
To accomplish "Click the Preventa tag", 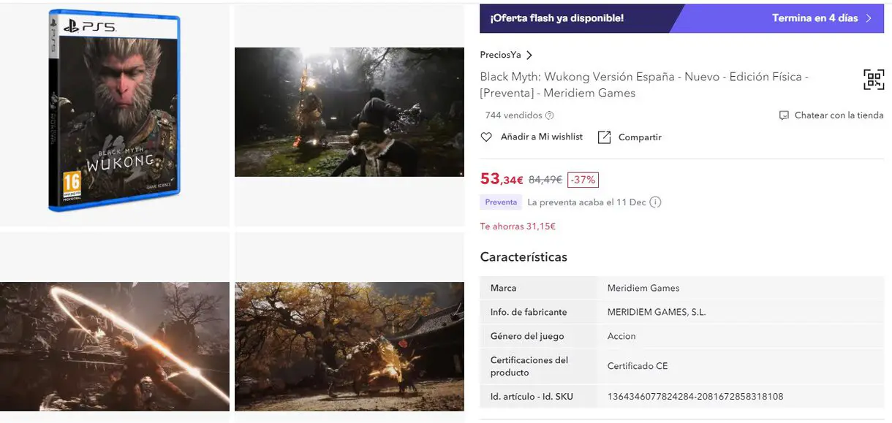I will (x=501, y=202).
